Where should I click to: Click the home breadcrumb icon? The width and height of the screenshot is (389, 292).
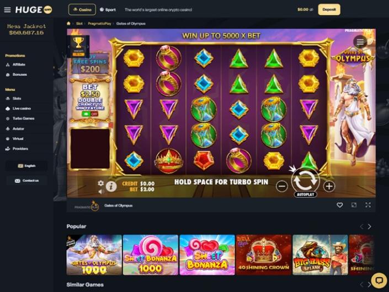pos(69,24)
